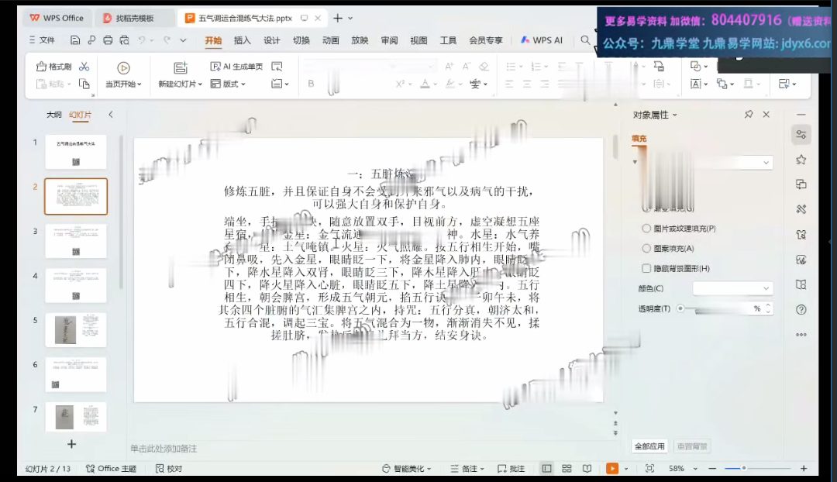Screen dimensions: 837x482
Task: Check the 隐藏背景图形 checkbox
Action: 646,268
